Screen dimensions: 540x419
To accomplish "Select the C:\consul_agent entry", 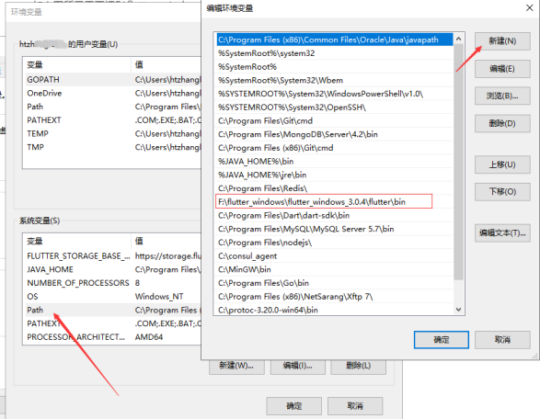I will coord(335,256).
